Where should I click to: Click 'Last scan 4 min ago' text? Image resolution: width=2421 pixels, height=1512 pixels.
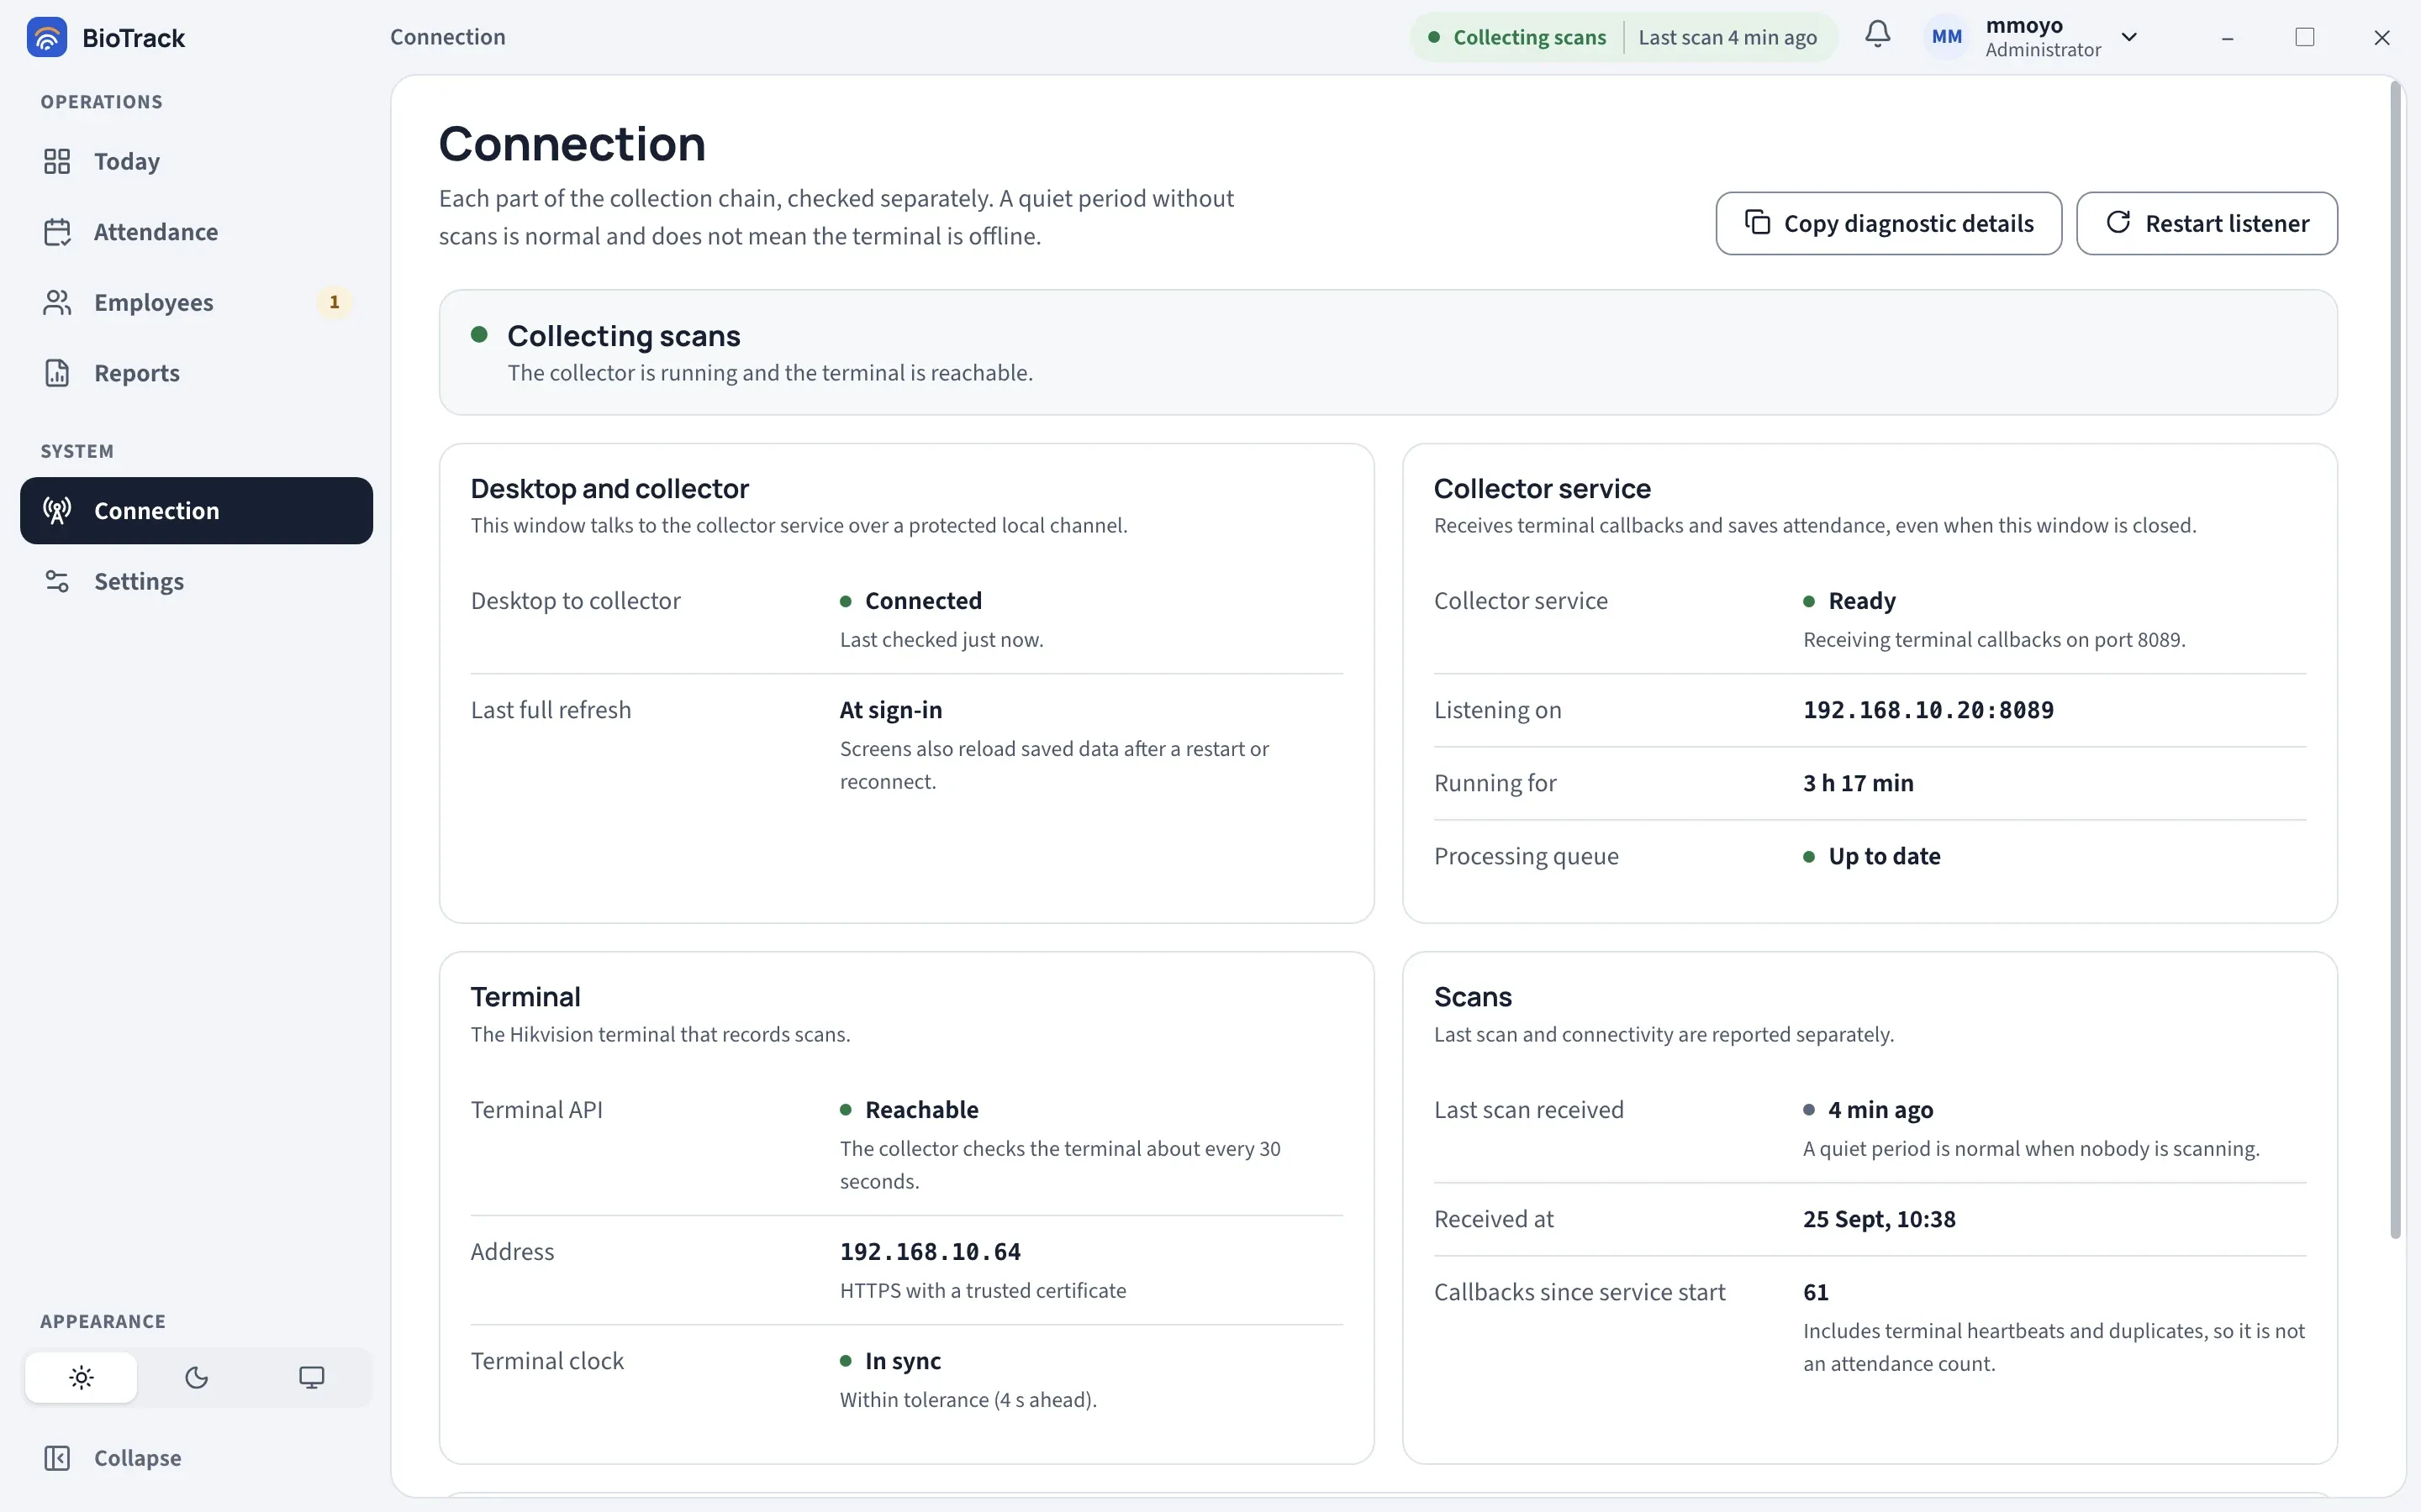tap(1727, 37)
